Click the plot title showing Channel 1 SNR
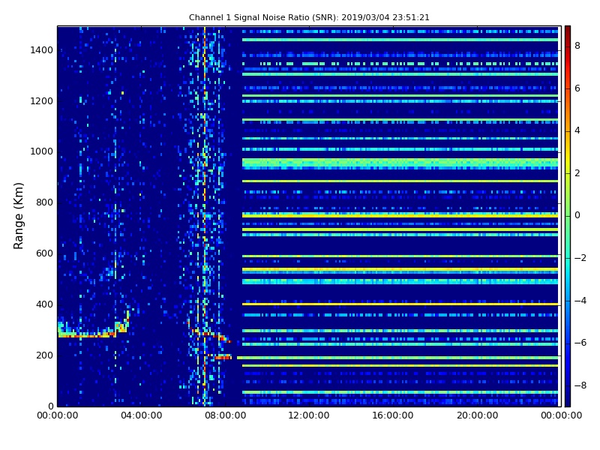 pos(309,17)
